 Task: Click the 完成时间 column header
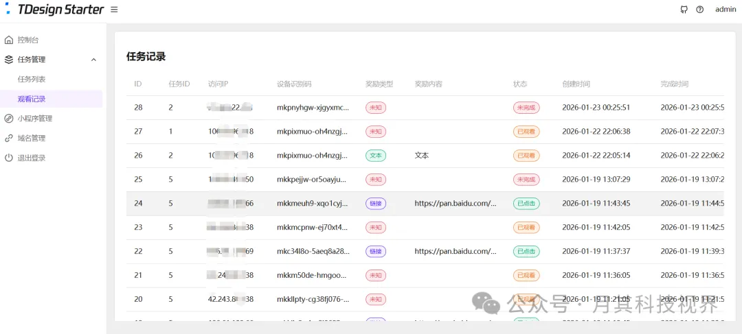pyautogui.click(x=675, y=84)
